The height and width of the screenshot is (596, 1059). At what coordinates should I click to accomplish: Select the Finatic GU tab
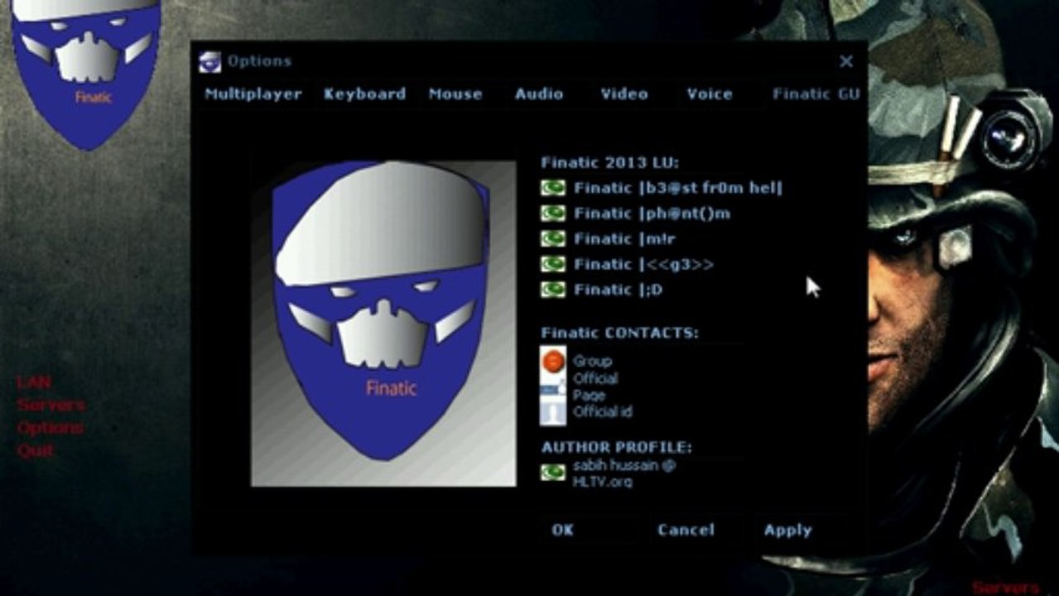816,94
